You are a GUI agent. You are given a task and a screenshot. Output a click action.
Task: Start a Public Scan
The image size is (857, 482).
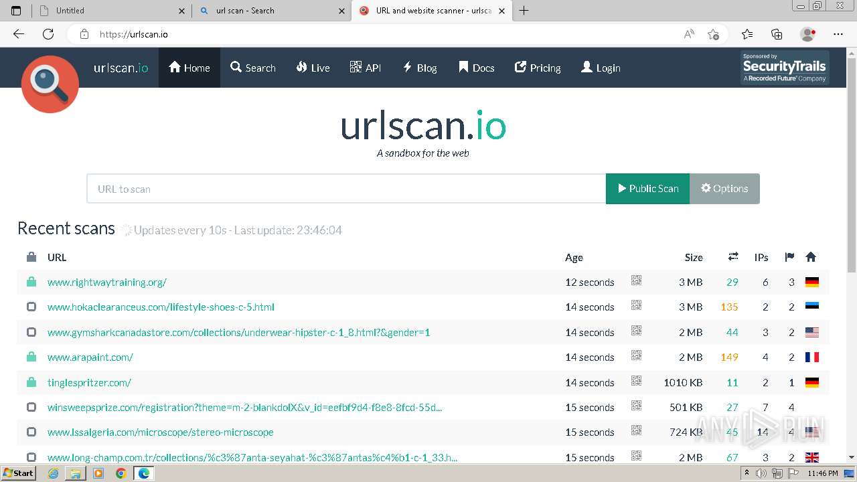(x=647, y=189)
